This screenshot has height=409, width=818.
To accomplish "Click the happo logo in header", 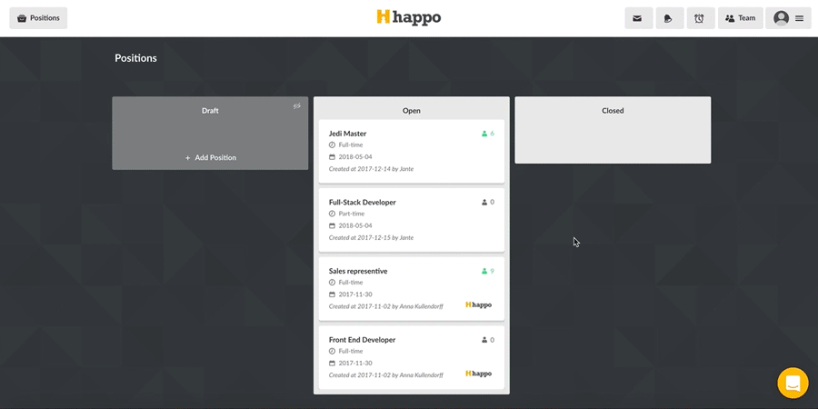I will click(x=408, y=17).
